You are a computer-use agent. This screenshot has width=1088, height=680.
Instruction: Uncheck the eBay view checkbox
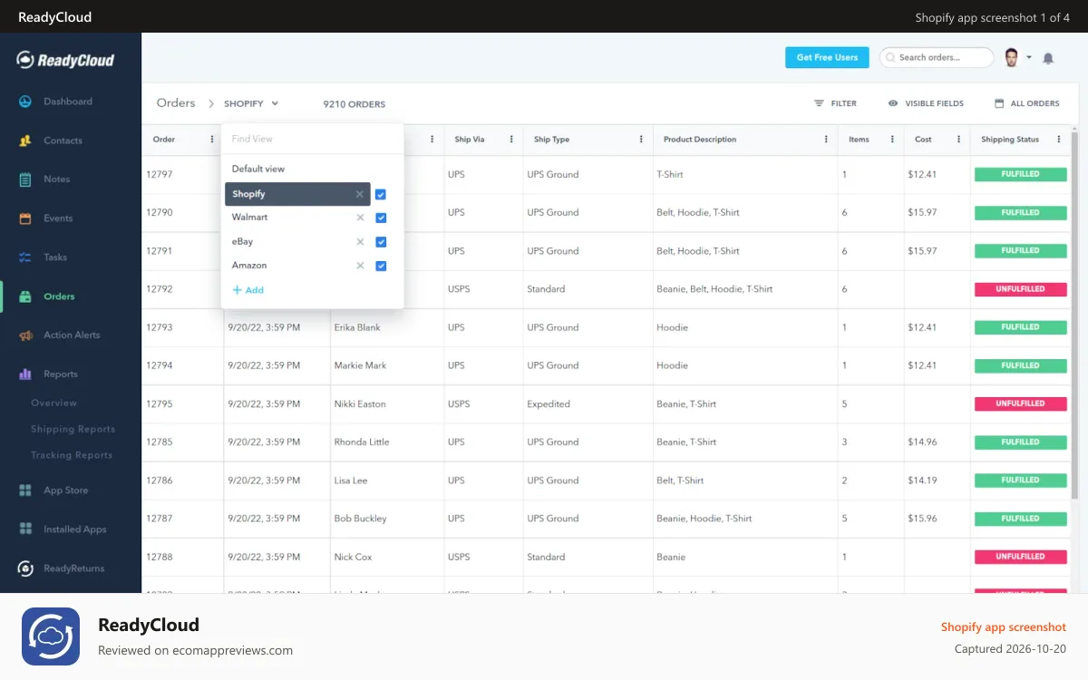381,242
